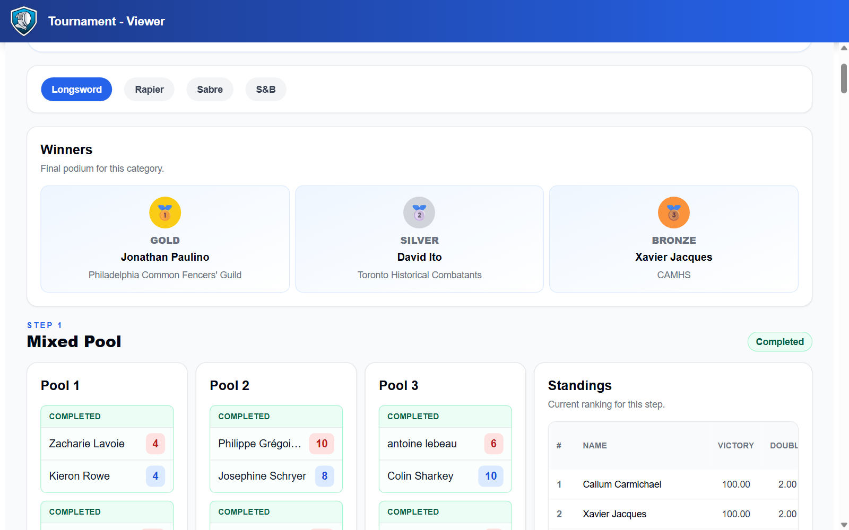Click the scrollbar down arrow
Screen dimensions: 849x530
(x=844, y=525)
